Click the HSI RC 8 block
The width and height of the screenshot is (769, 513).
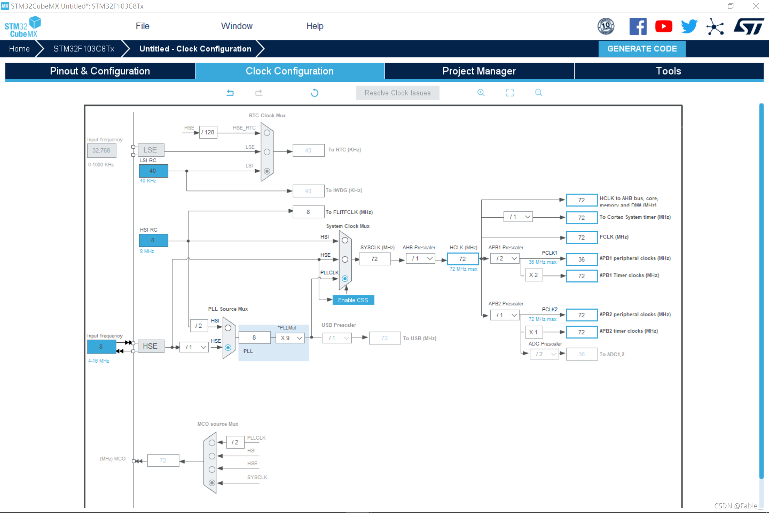coord(153,240)
